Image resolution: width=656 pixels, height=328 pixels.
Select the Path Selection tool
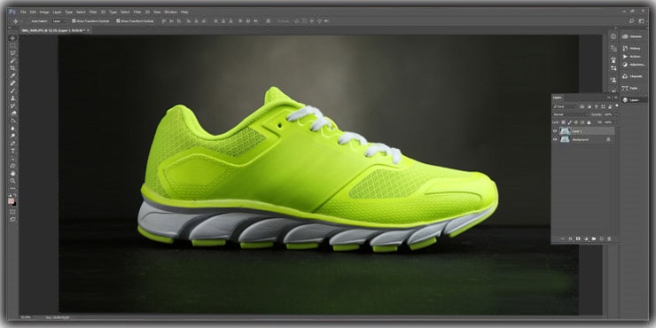tap(12, 159)
